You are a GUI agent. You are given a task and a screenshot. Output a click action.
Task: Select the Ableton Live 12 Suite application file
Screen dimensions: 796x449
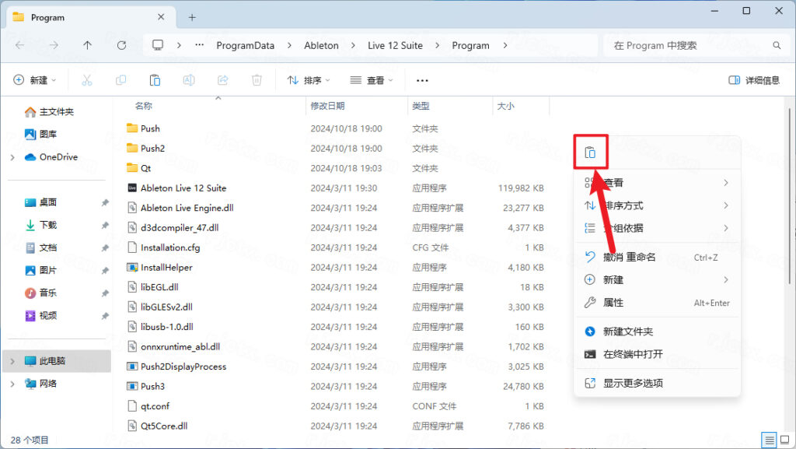(x=183, y=188)
